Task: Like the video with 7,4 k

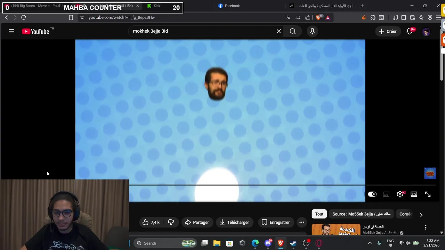Action: 151,222
